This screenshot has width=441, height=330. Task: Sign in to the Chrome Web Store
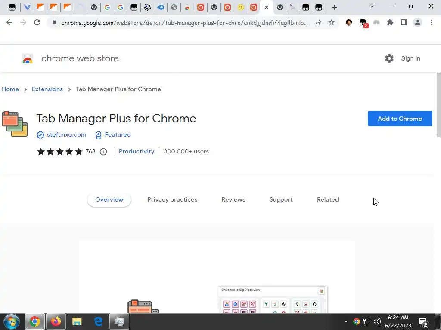coord(410,58)
